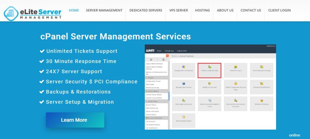Click the System Reboot section icon
Image resolution: width=310 pixels, height=139 pixels.
[x=147, y=91]
